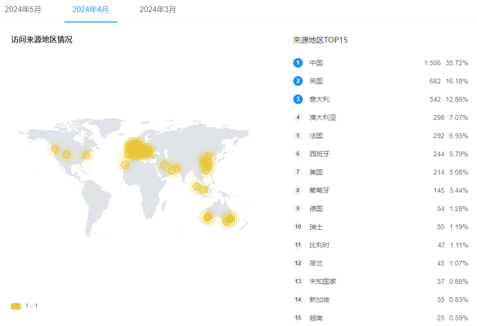Click the large bubble cluster over Europe
The height and width of the screenshot is (326, 477).
tap(137, 150)
